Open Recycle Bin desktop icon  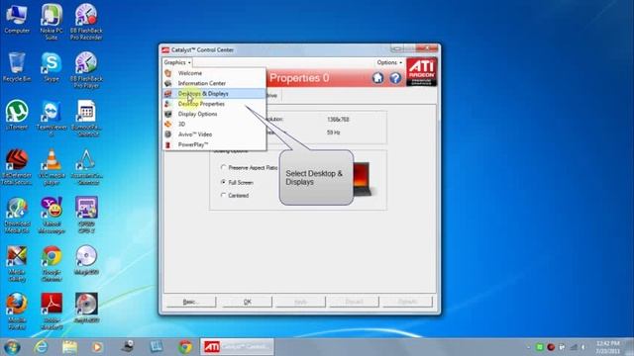pos(17,67)
